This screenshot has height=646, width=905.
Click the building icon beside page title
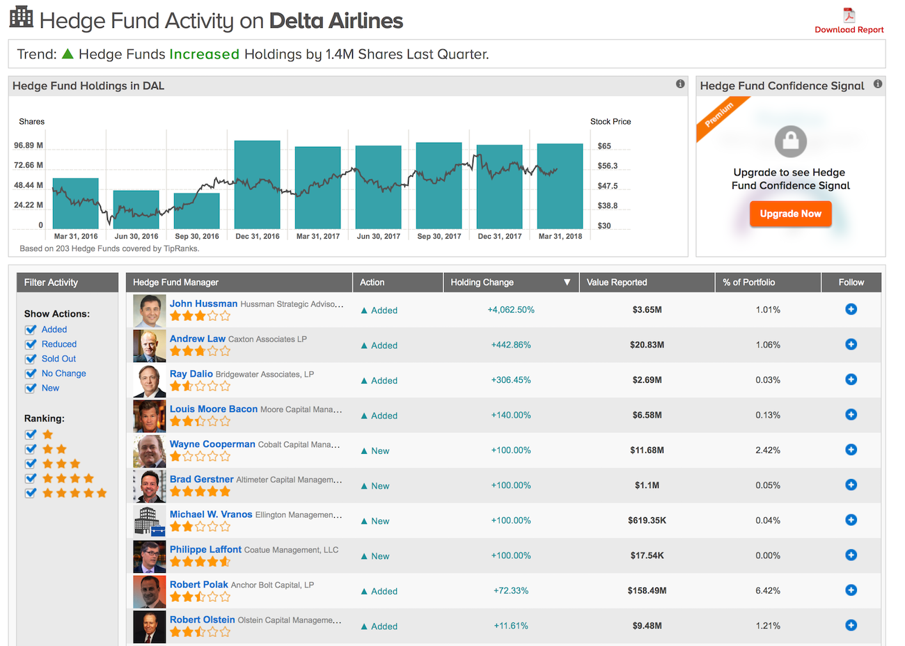click(21, 17)
